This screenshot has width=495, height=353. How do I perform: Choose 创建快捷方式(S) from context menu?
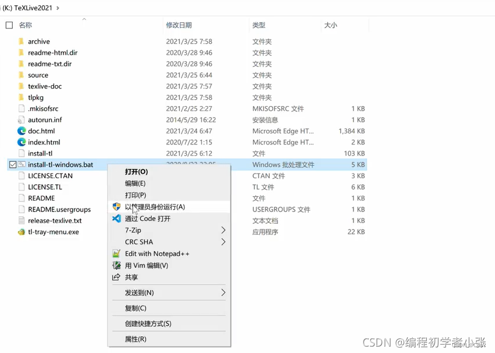coord(169,324)
